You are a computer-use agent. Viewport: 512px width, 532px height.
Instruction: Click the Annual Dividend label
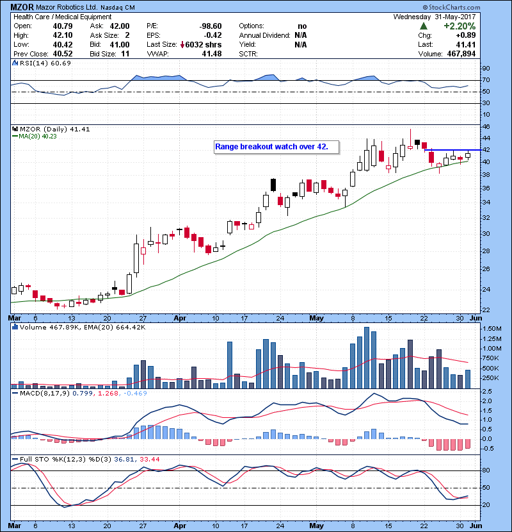(265, 35)
